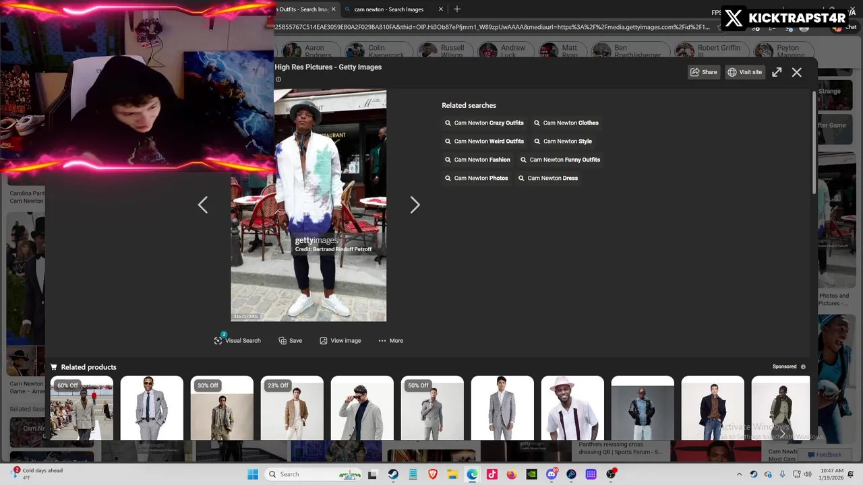863x485 pixels.
Task: Open the 30% Off related product
Action: point(222,408)
